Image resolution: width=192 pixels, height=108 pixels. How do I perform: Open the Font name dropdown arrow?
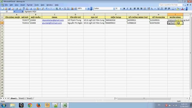coord(114,9)
